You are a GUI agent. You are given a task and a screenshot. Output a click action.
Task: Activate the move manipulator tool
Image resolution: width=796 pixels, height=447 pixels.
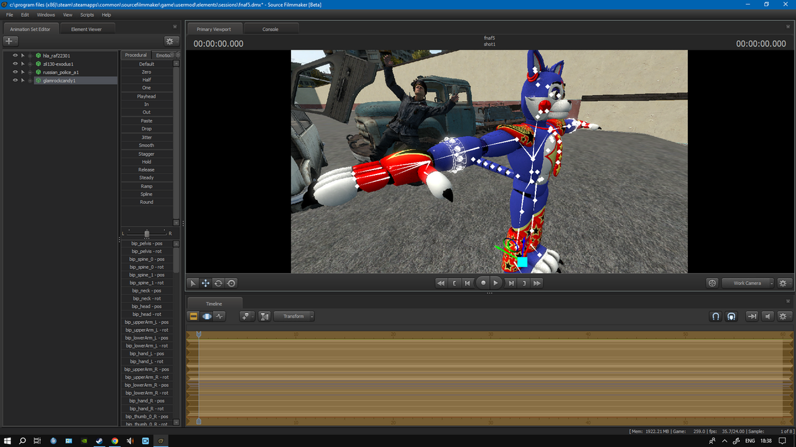(205, 283)
